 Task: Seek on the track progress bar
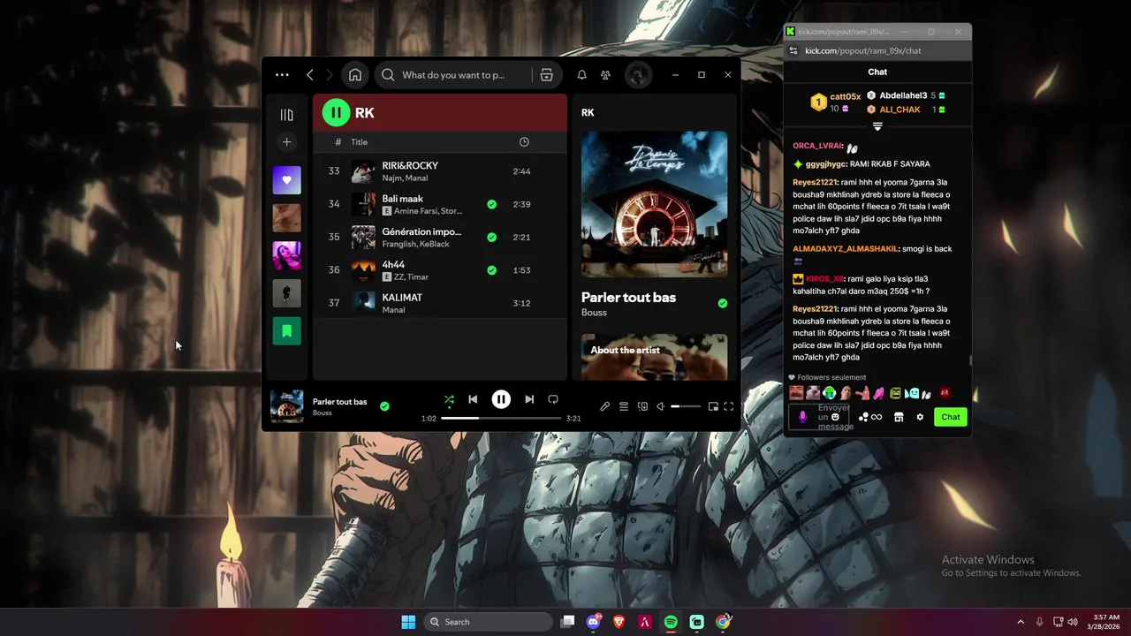[x=501, y=418]
